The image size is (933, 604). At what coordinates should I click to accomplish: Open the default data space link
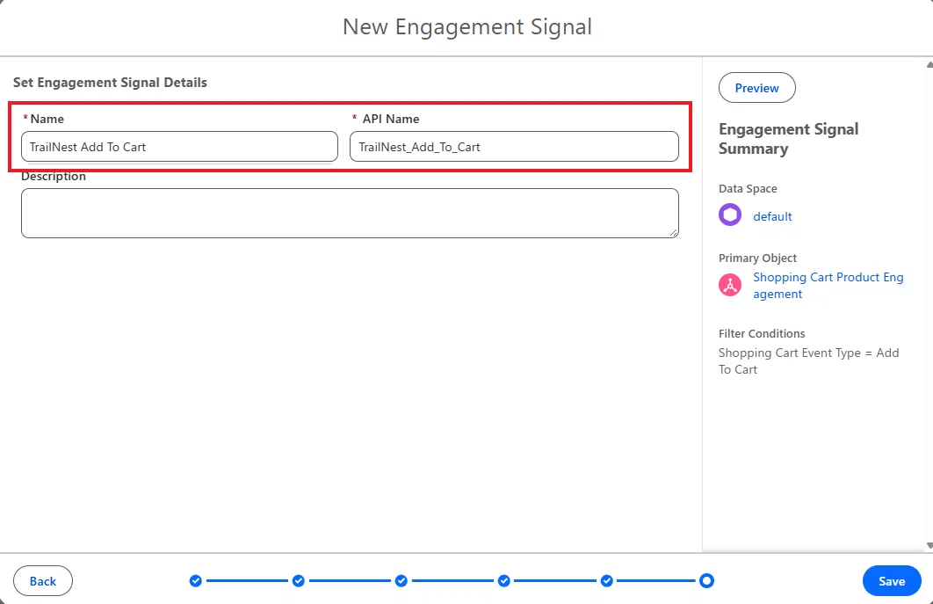[772, 216]
